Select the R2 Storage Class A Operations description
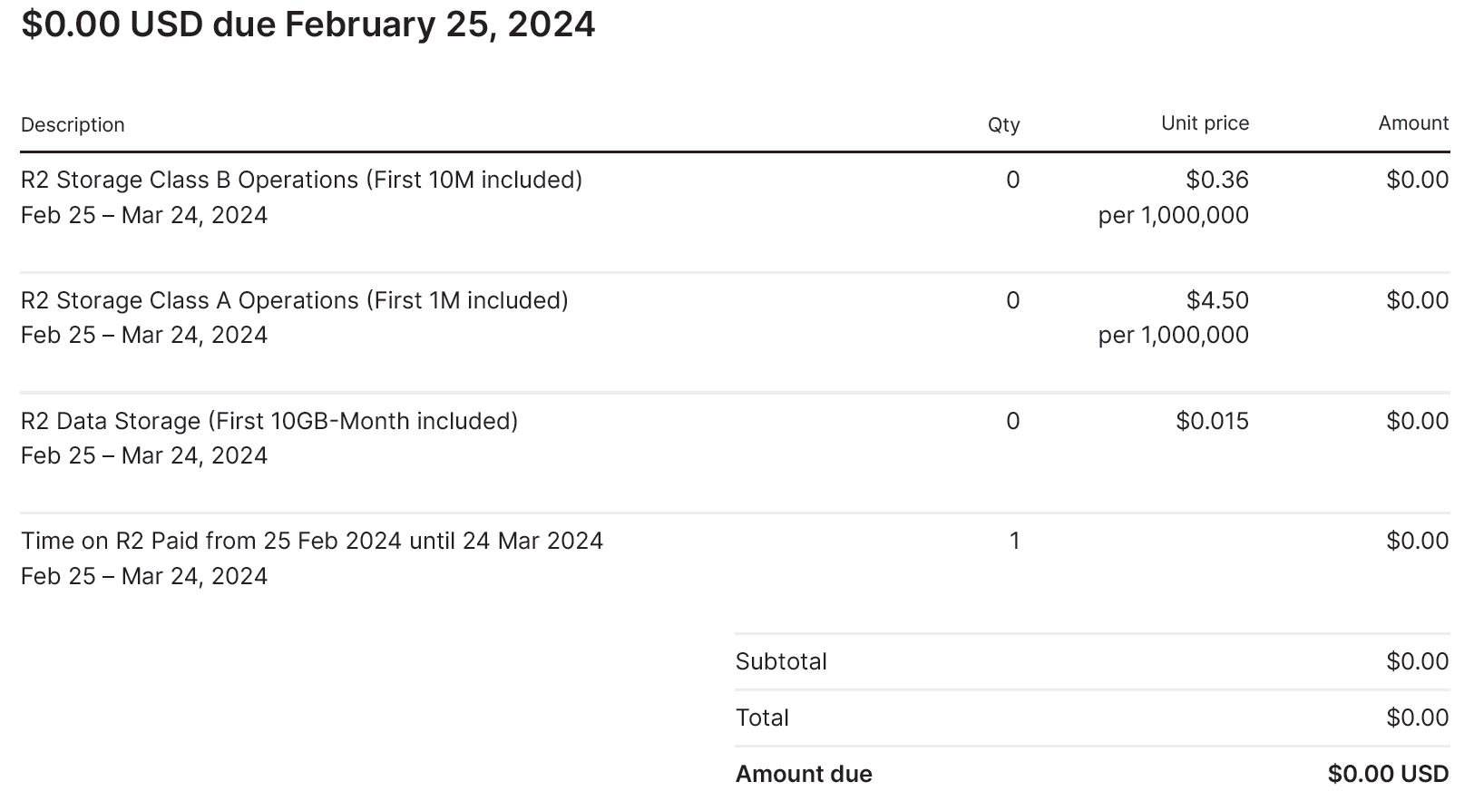This screenshot has width=1474, height=811. pyautogui.click(x=294, y=300)
